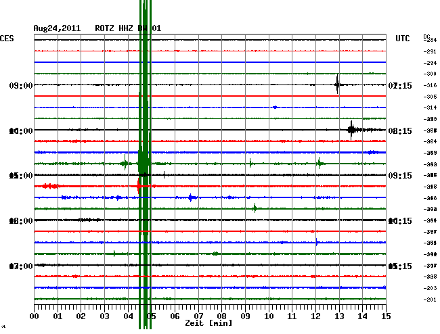Image resolution: width=440 pixels, height=334 pixels.
Task: Select the DC offset value -294
Action: pyautogui.click(x=430, y=63)
